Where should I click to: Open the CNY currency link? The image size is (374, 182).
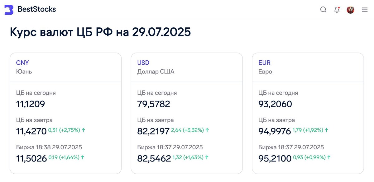[x=22, y=63]
